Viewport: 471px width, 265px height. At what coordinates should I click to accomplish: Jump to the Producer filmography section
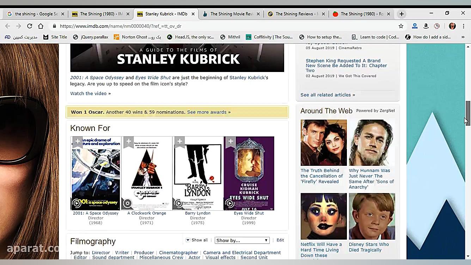[144, 253]
